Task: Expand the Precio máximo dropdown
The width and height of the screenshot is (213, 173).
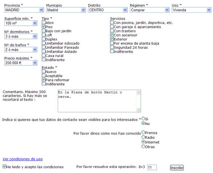Action: pyautogui.click(x=21, y=63)
